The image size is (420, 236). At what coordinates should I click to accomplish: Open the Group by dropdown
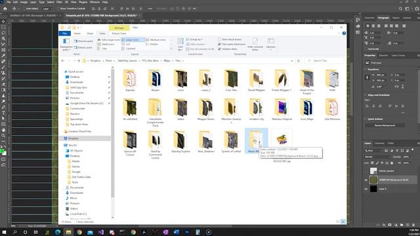pyautogui.click(x=194, y=39)
